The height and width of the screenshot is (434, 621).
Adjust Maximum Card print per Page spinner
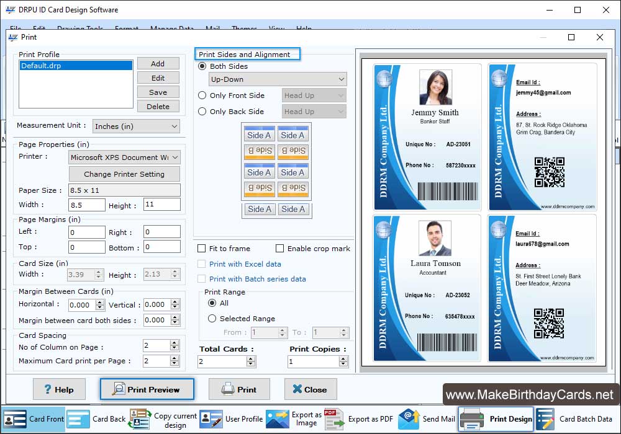pyautogui.click(x=175, y=360)
